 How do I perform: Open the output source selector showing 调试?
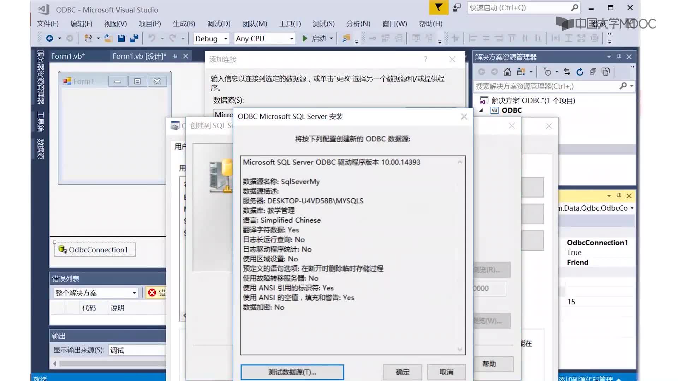point(137,350)
